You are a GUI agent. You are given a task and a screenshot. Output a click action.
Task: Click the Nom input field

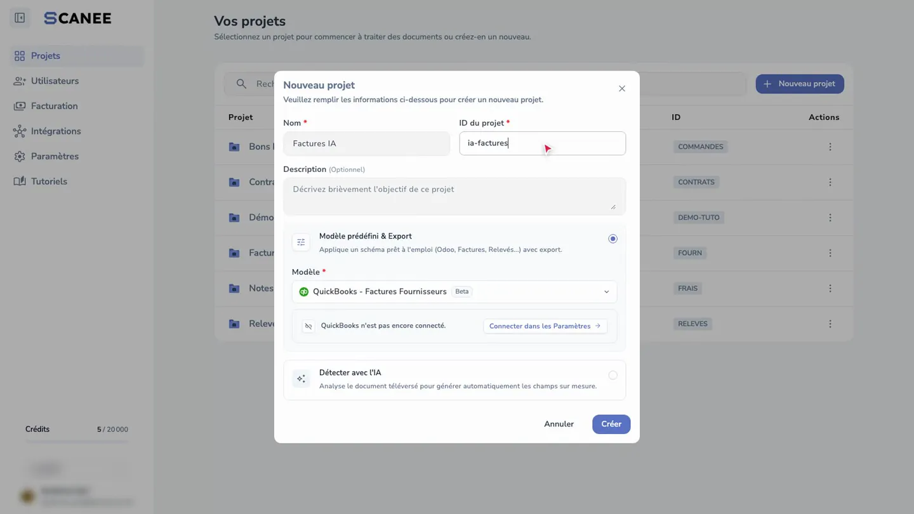366,143
